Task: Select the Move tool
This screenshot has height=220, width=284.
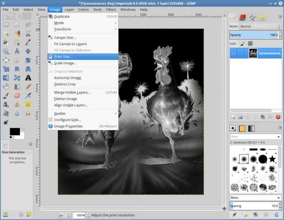Action: [x=28, y=51]
